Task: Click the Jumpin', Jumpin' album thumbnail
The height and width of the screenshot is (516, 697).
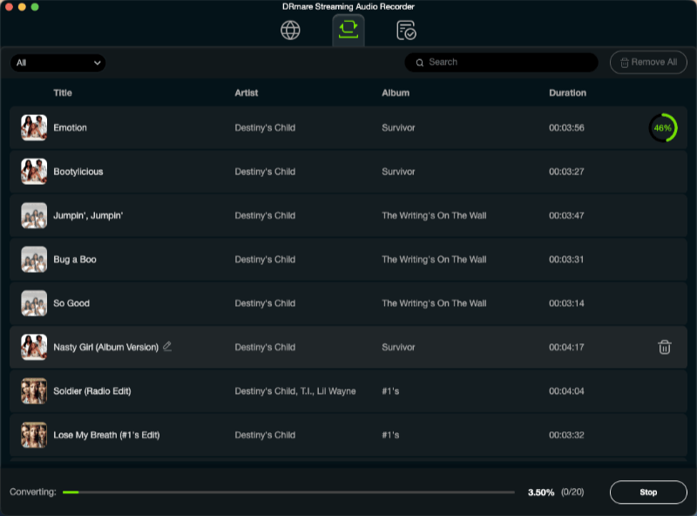Action: click(34, 215)
